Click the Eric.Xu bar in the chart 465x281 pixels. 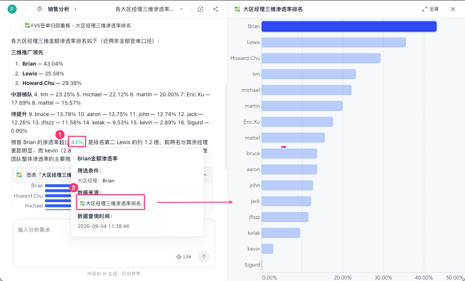coord(298,122)
